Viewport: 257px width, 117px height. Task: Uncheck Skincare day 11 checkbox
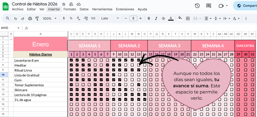(125, 90)
